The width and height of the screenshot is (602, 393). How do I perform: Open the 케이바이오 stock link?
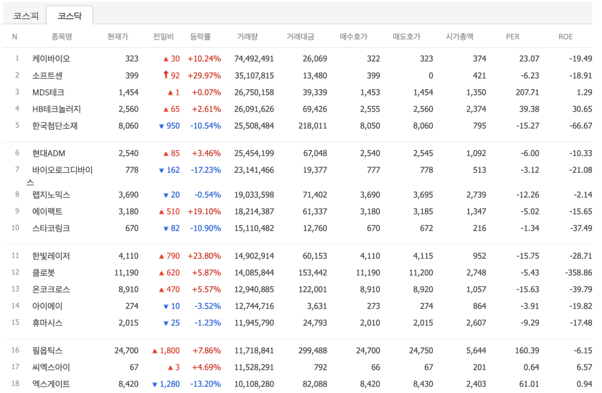click(51, 59)
